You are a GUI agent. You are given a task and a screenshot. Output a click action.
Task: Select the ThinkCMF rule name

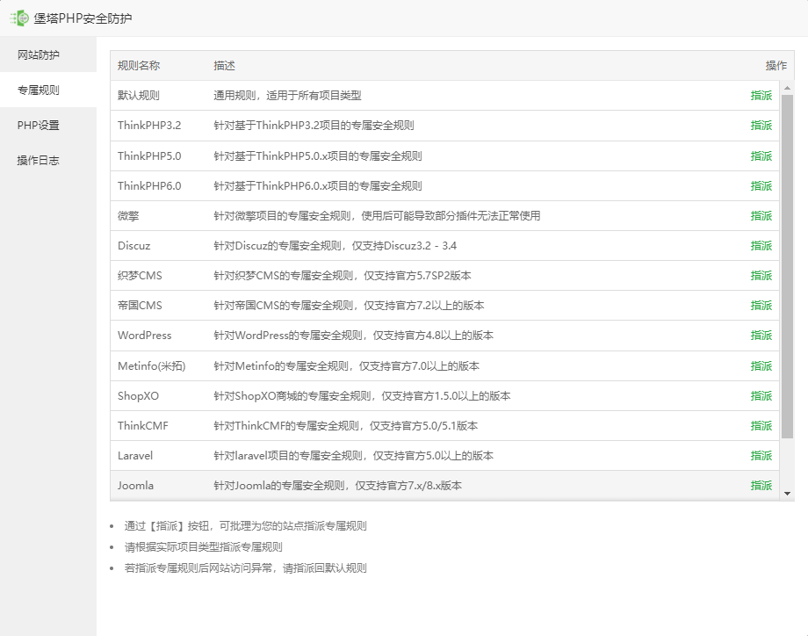click(143, 425)
